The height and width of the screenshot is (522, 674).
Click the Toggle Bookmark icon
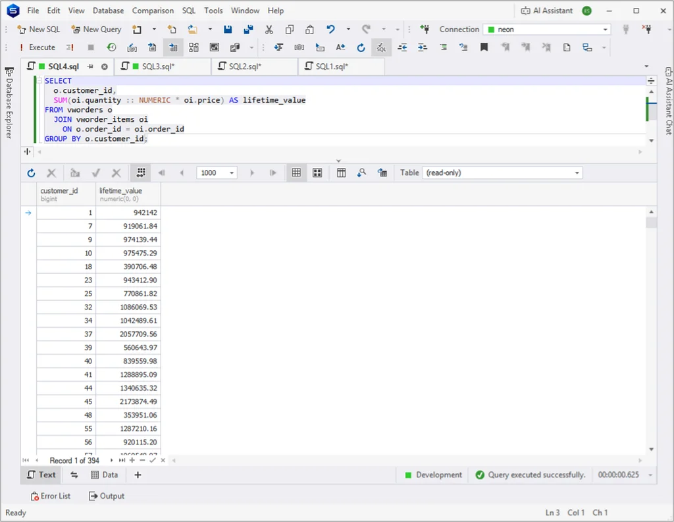pyautogui.click(x=484, y=47)
